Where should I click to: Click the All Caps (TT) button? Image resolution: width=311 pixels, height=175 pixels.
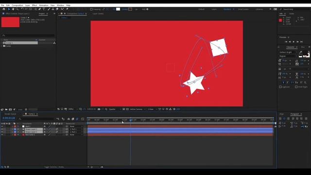[292, 83]
